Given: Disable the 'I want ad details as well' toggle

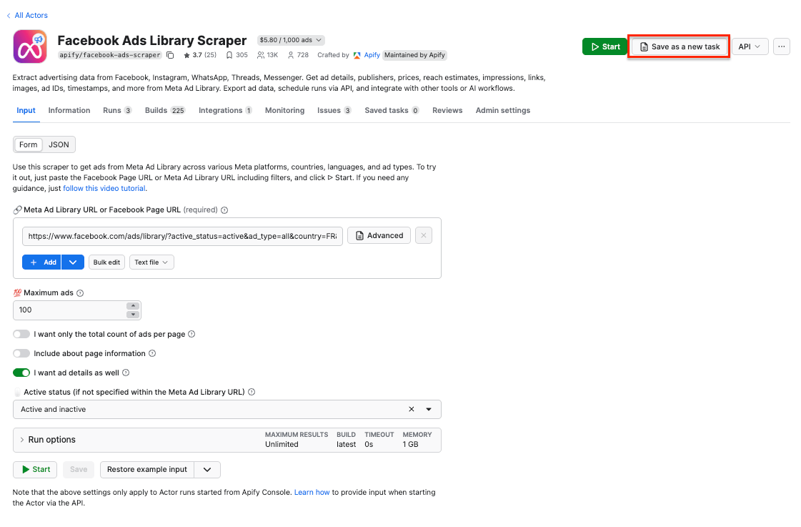Looking at the screenshot, I should coord(21,372).
